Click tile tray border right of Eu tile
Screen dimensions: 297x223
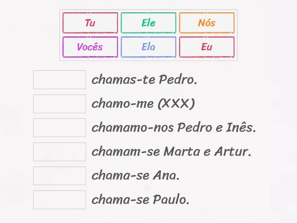(237, 47)
